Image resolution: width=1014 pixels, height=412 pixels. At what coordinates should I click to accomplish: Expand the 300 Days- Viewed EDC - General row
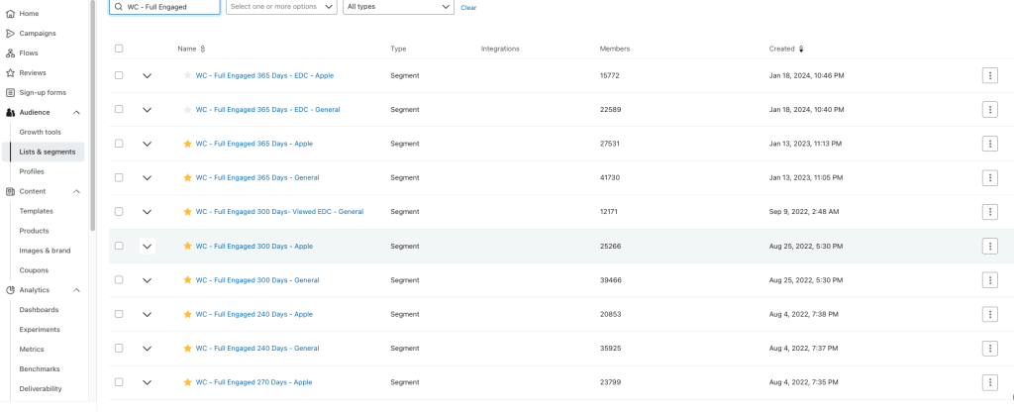[148, 212]
